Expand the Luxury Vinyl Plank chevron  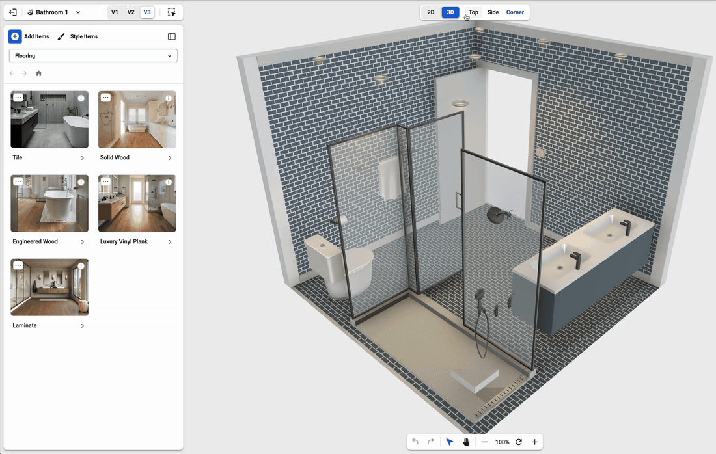click(x=171, y=242)
